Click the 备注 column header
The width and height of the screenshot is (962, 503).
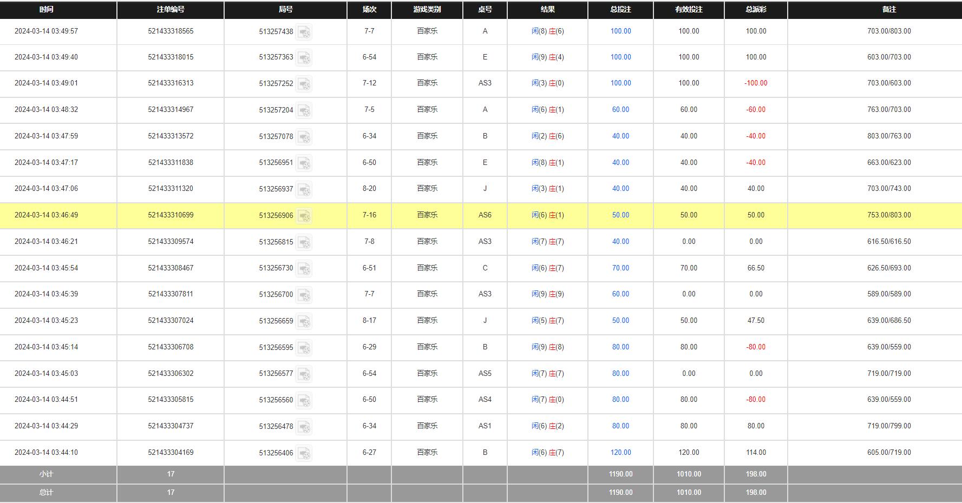click(889, 9)
